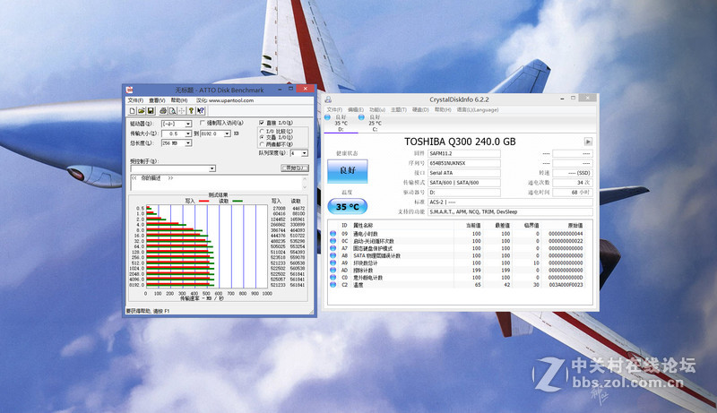
Task: Open the Disk (D) menu in CrystalDiskInfo
Action: (x=420, y=109)
